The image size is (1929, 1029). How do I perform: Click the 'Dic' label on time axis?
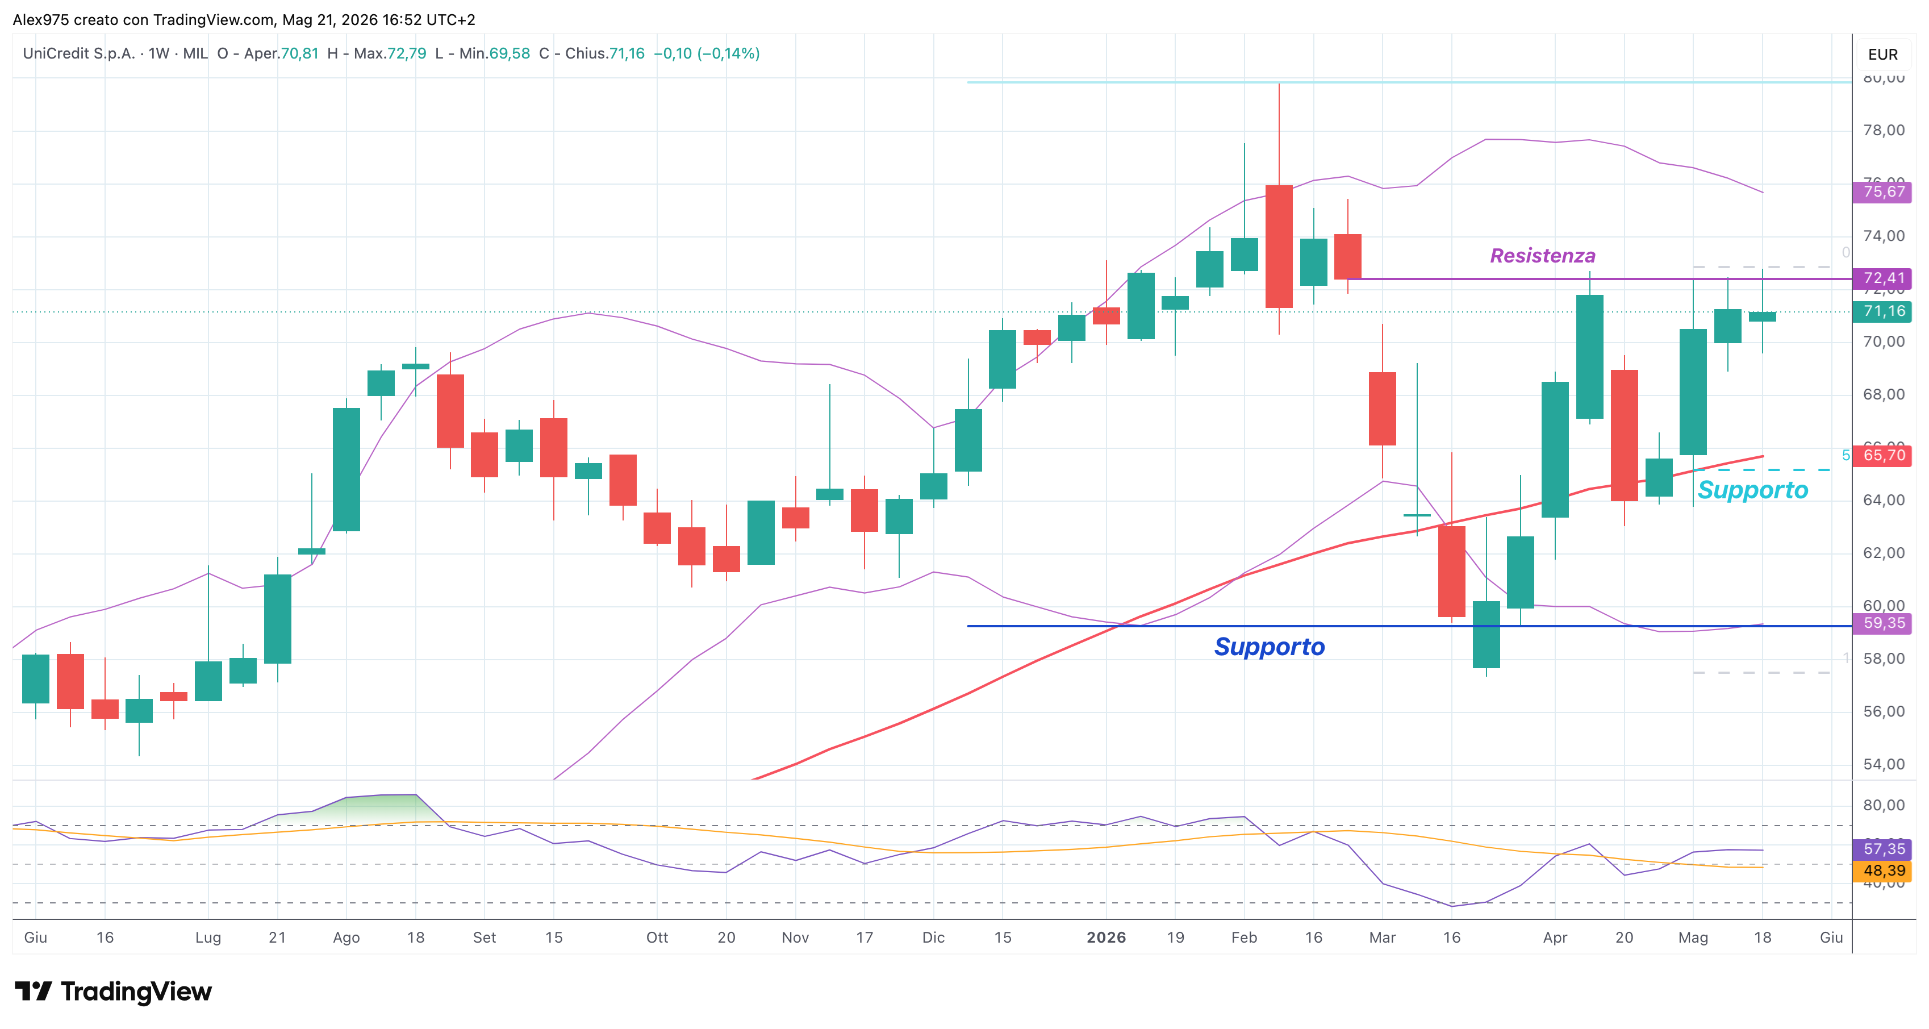coord(933,938)
